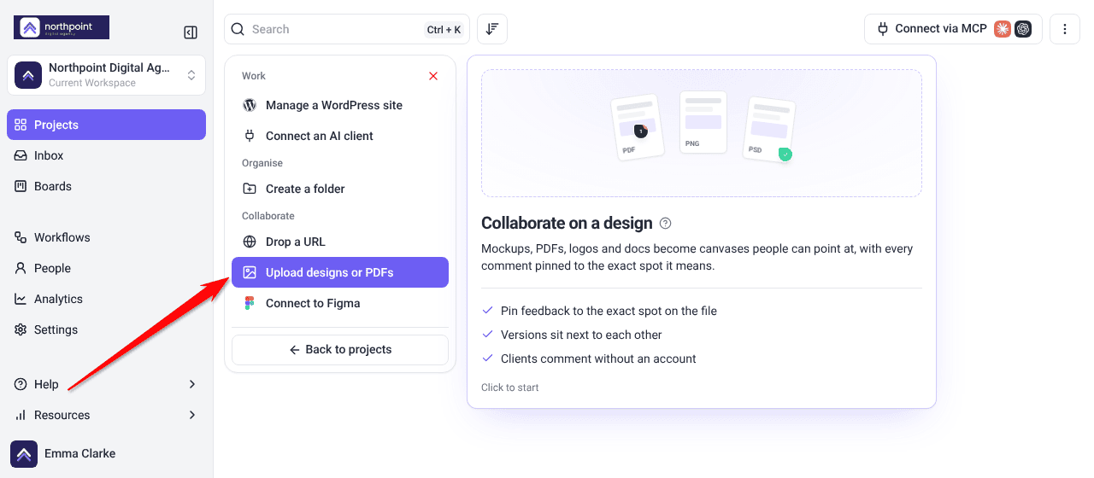Click the help icon beside Collaborate on a design

pyautogui.click(x=666, y=224)
